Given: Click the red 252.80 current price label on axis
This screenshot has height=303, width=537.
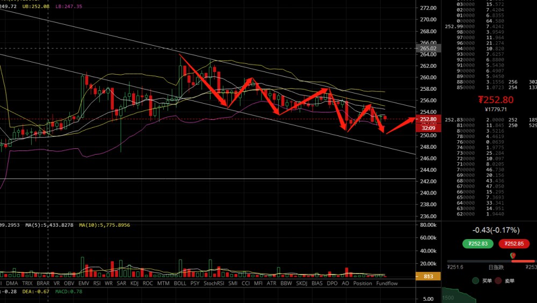Looking at the screenshot, I should click(428, 119).
